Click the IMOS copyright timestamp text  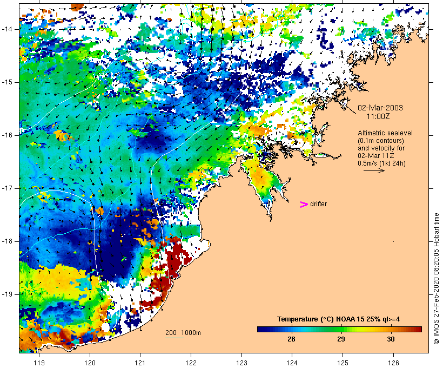point(436,279)
